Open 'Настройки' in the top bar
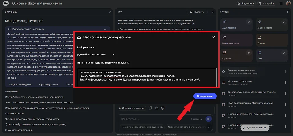This screenshot has height=136, width=293. point(266,3)
